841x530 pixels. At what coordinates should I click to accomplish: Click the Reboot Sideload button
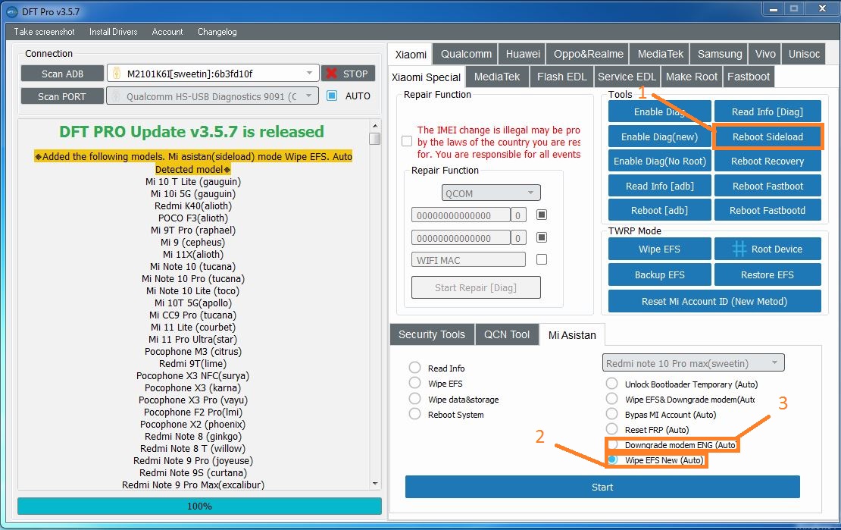(x=768, y=137)
